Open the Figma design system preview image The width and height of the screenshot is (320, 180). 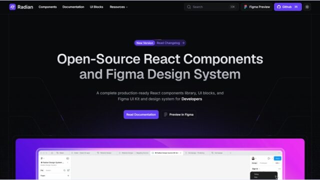pyautogui.click(x=160, y=159)
